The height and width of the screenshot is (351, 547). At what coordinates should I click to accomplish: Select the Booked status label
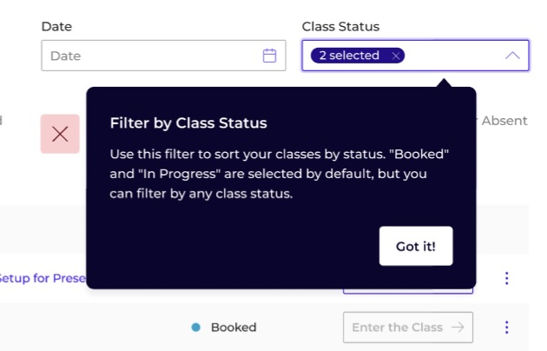(x=234, y=328)
